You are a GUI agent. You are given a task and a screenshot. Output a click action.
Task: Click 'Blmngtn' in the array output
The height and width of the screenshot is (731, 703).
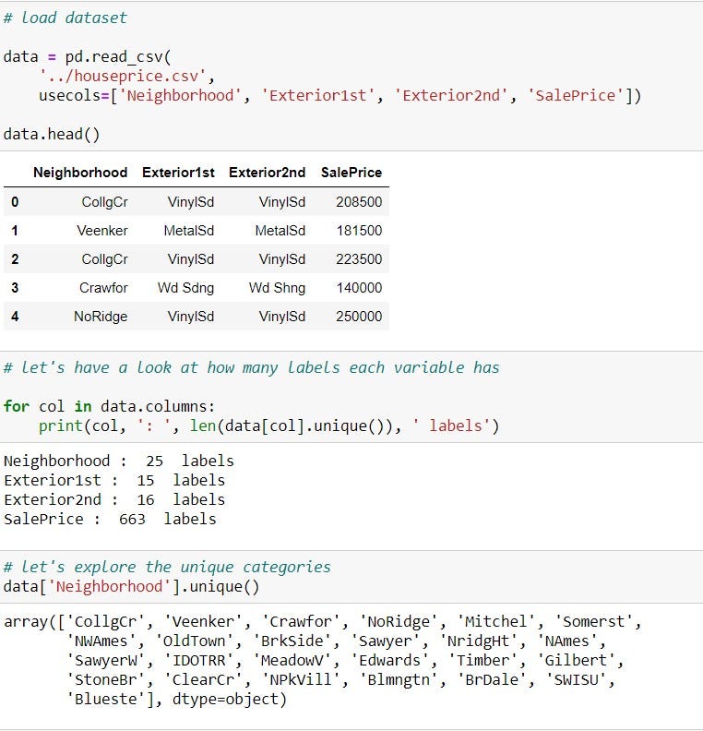399,679
